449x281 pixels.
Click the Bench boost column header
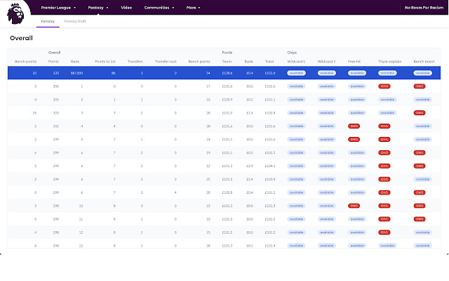(424, 61)
